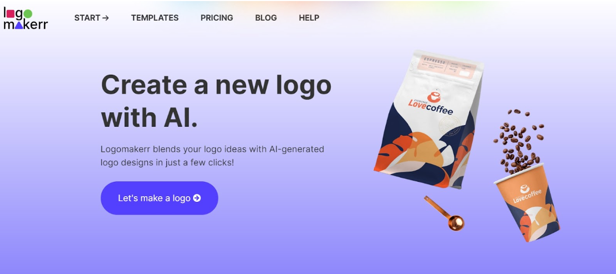Click the coffee bag product mockup
Viewport: 616px width, 274px height.
(428, 119)
